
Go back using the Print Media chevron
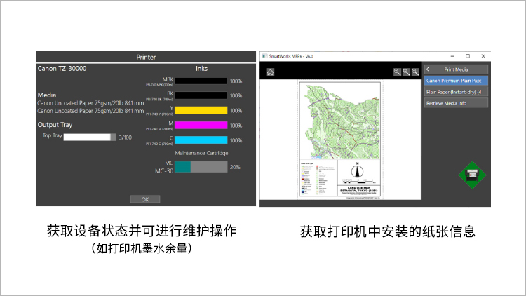point(428,69)
